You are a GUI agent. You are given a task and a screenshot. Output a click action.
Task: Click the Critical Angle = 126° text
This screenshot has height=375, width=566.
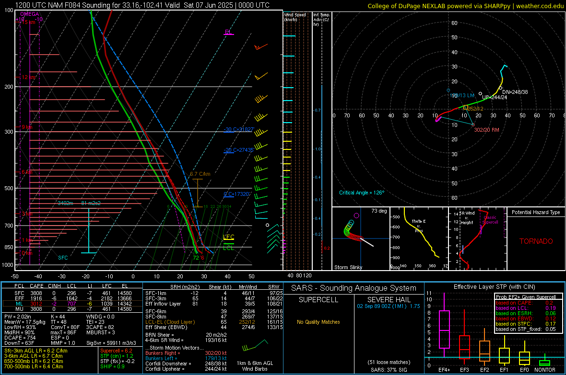[x=362, y=193]
